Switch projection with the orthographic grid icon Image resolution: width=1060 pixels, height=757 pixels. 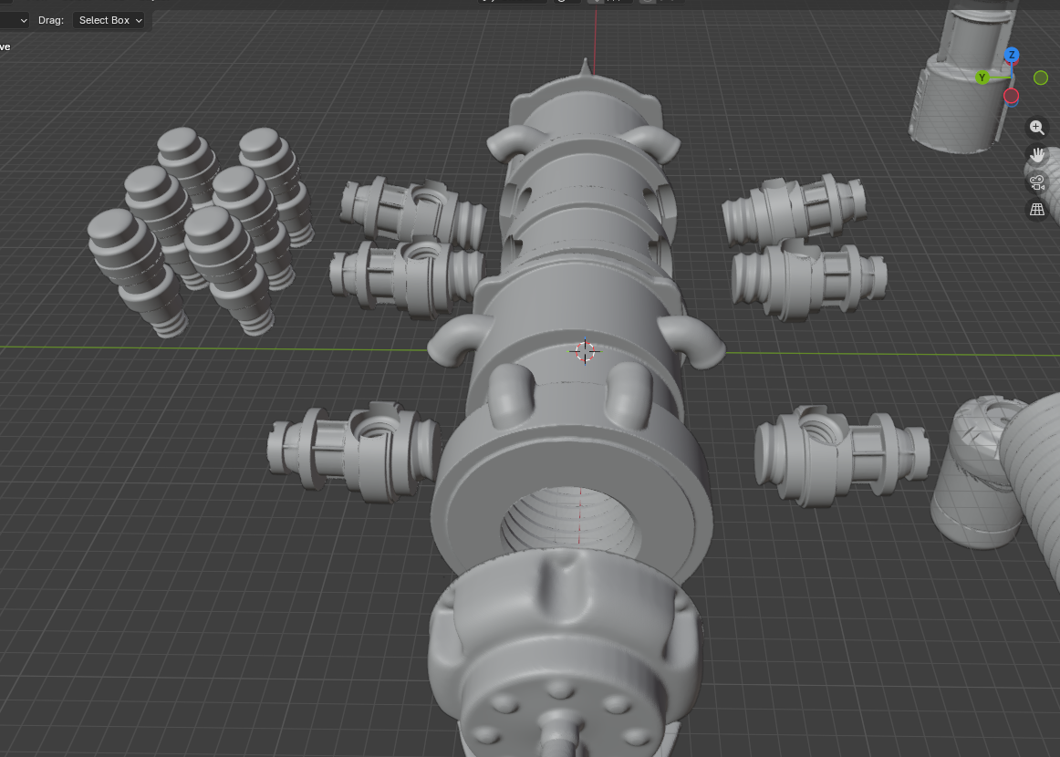tap(1036, 209)
